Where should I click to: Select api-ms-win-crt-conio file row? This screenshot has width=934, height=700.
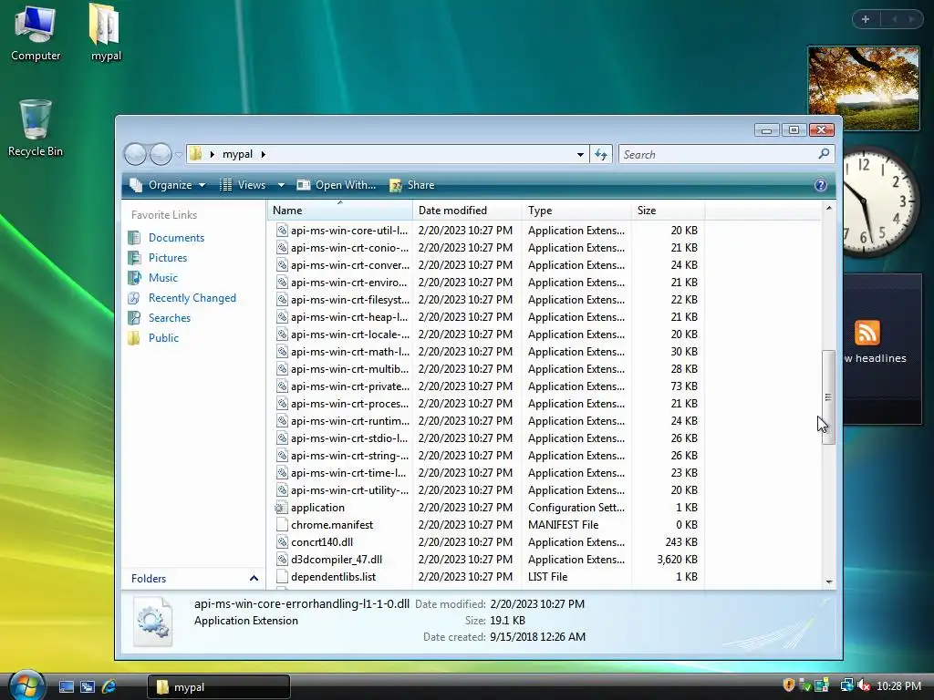click(487, 248)
